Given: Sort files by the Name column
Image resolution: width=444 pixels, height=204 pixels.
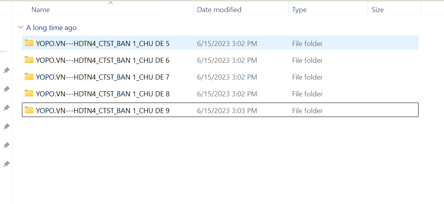Looking at the screenshot, I should (x=41, y=10).
